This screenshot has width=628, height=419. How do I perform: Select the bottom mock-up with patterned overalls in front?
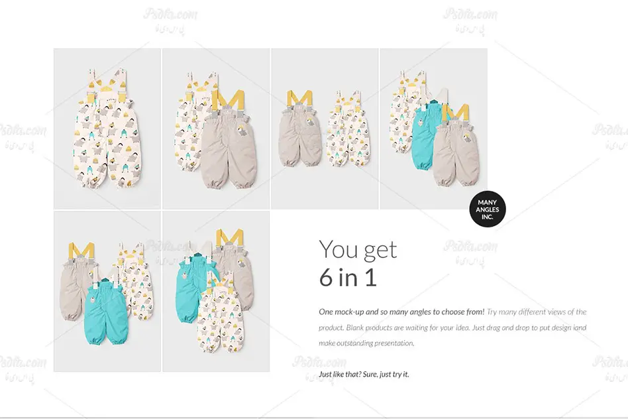click(x=216, y=291)
